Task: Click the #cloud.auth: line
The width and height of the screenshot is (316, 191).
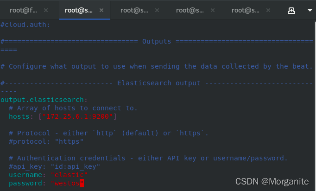Action: (25, 25)
